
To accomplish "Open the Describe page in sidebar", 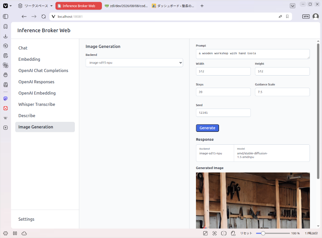I will coord(45,116).
